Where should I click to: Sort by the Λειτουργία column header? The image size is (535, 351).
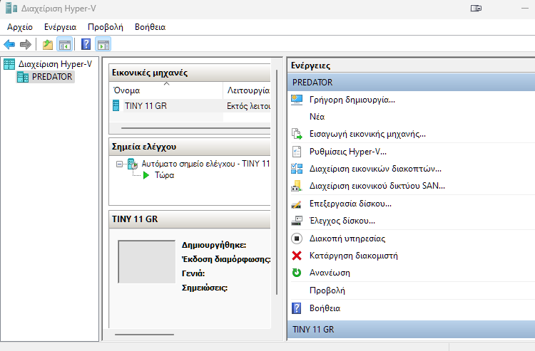pos(247,90)
